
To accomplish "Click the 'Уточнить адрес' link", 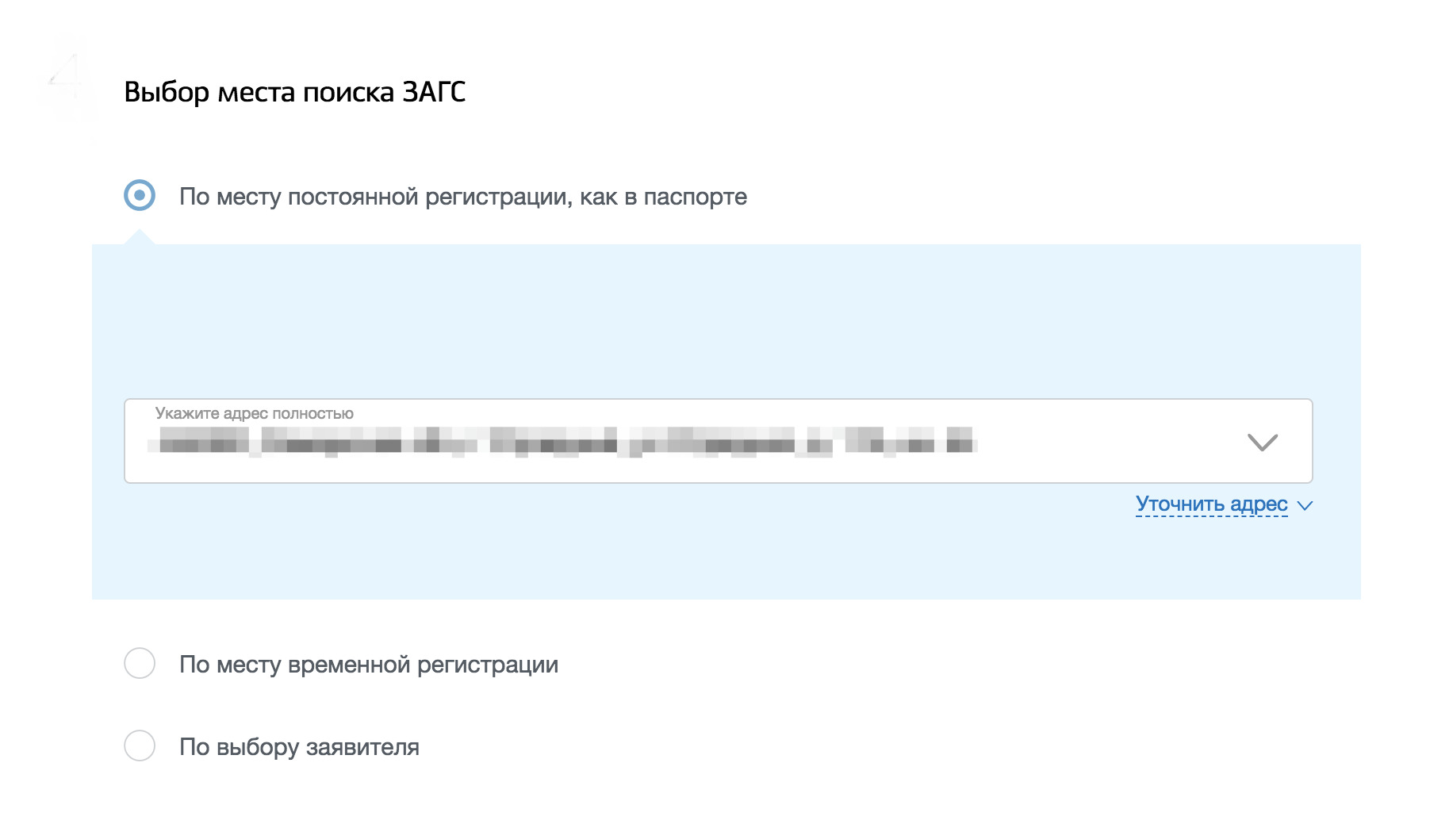I will [1211, 504].
